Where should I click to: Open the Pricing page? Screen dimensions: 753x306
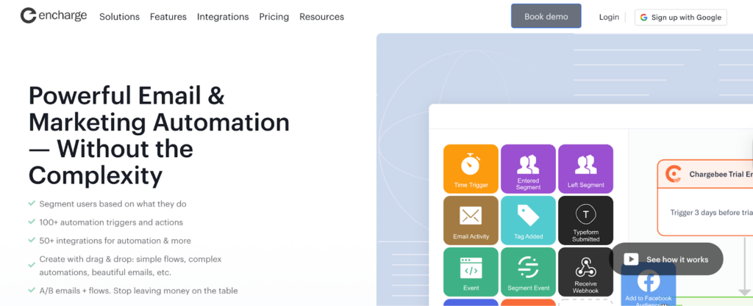click(274, 17)
